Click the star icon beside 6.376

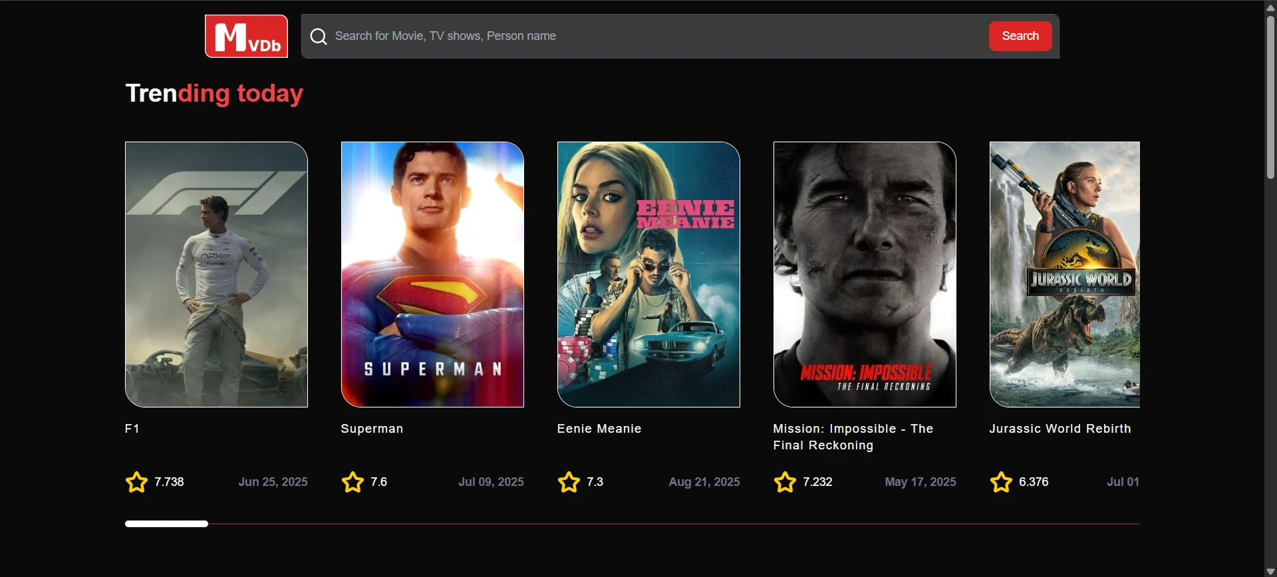pos(1001,482)
